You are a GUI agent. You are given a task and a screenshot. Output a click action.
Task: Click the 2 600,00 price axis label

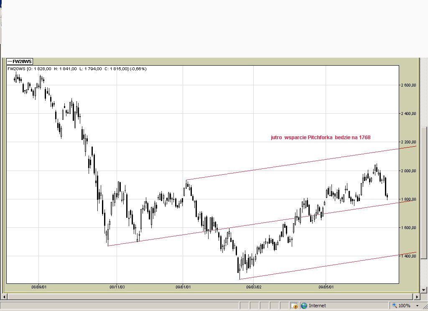(x=408, y=85)
